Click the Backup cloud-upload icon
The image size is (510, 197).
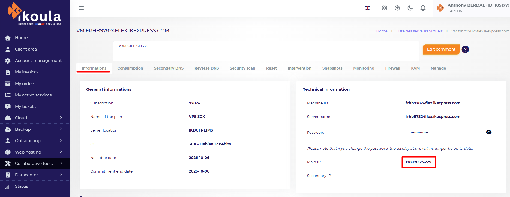[8, 129]
